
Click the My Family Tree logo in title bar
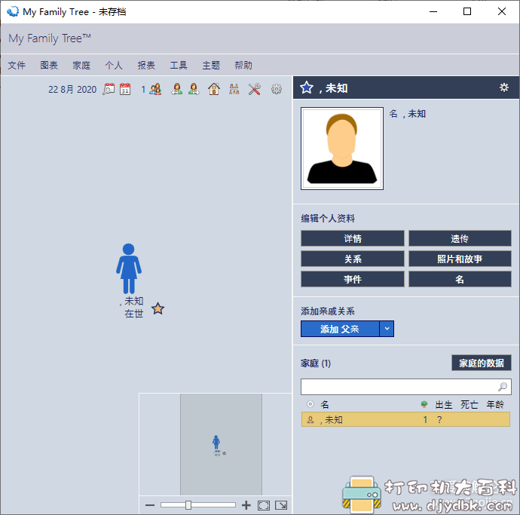click(x=13, y=11)
